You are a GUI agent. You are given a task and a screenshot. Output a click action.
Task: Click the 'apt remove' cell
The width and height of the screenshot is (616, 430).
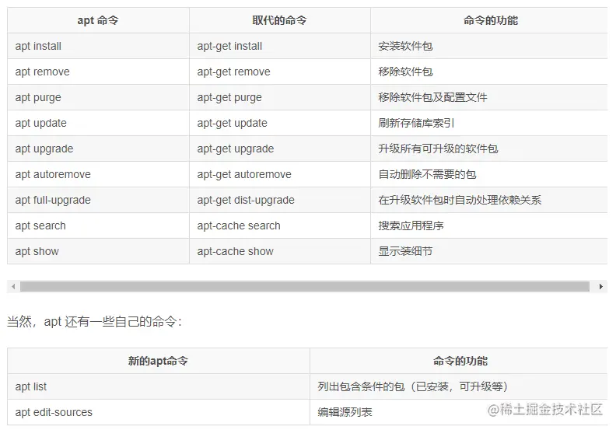(x=98, y=72)
